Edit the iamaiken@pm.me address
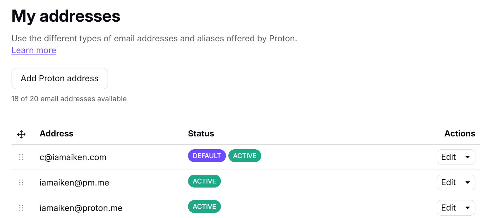Image resolution: width=490 pixels, height=218 pixels. 448,182
